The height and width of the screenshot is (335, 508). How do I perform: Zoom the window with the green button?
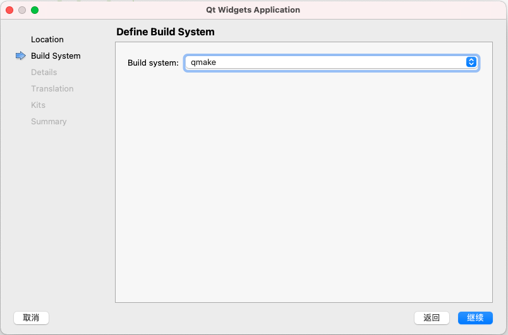click(x=35, y=10)
